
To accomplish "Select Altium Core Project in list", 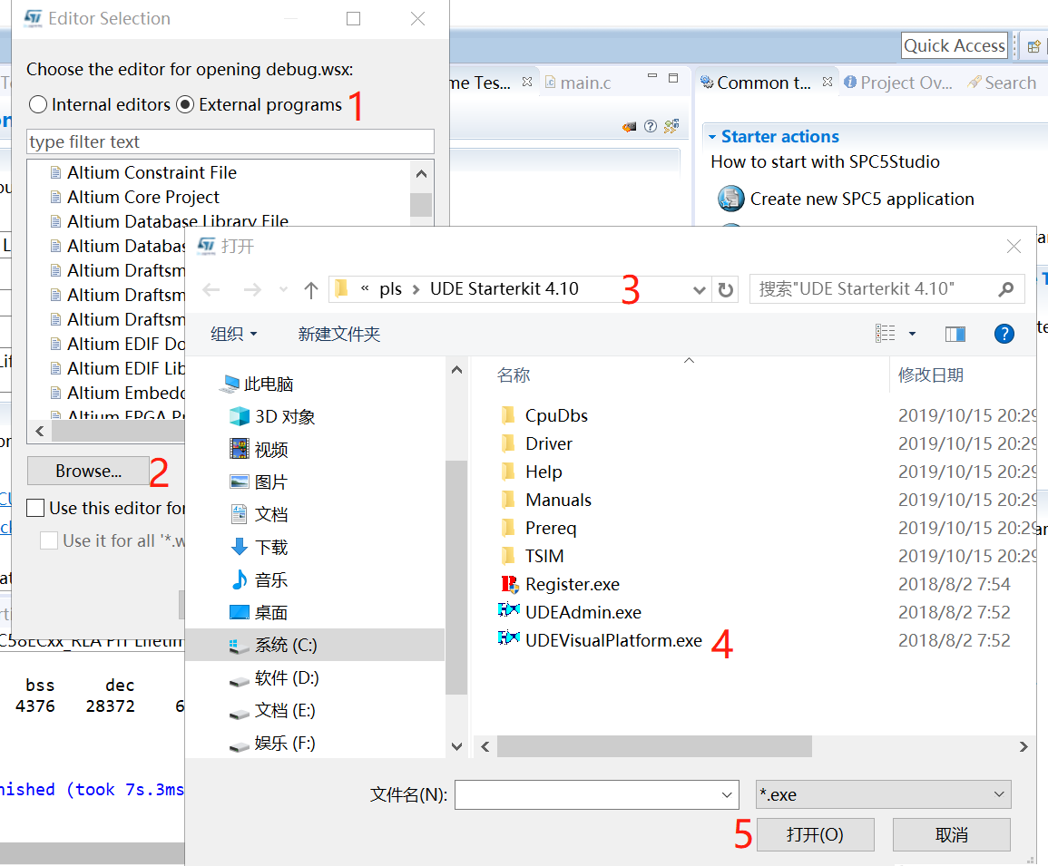I will 143,197.
